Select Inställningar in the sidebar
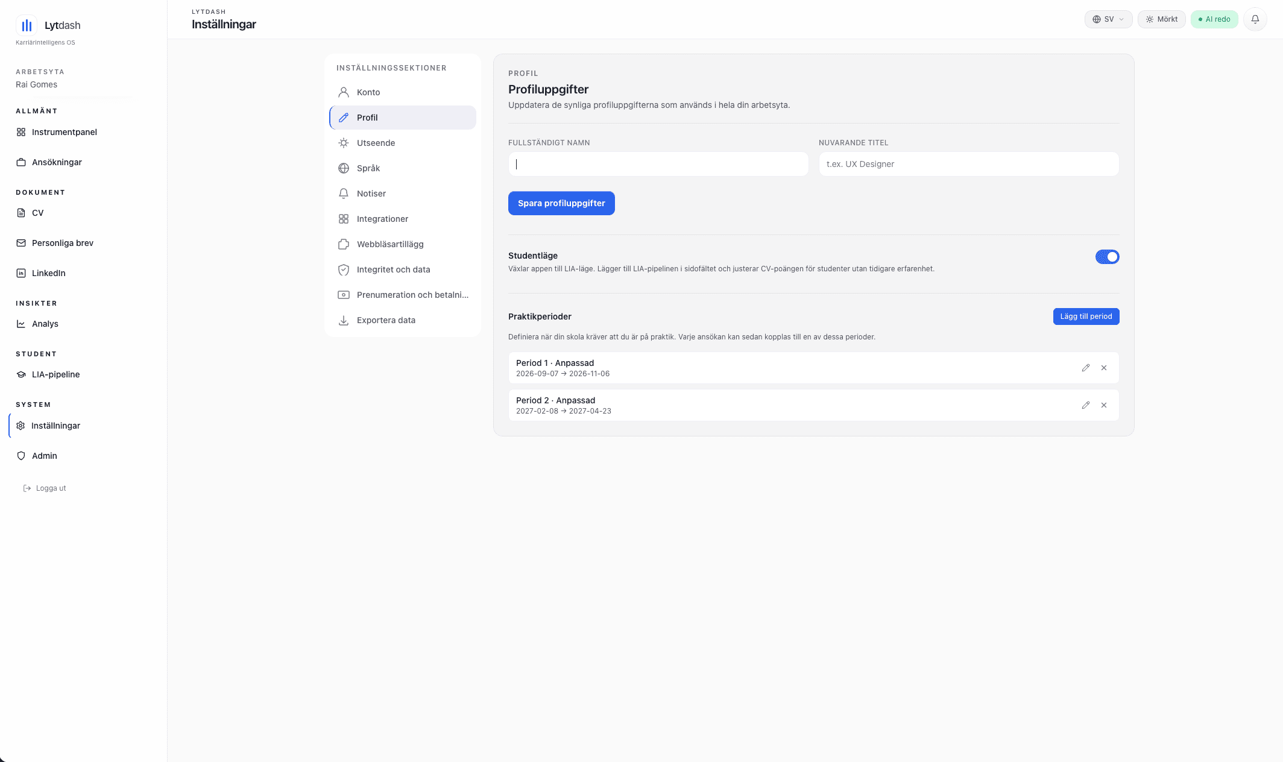This screenshot has width=1283, height=762. tap(55, 426)
